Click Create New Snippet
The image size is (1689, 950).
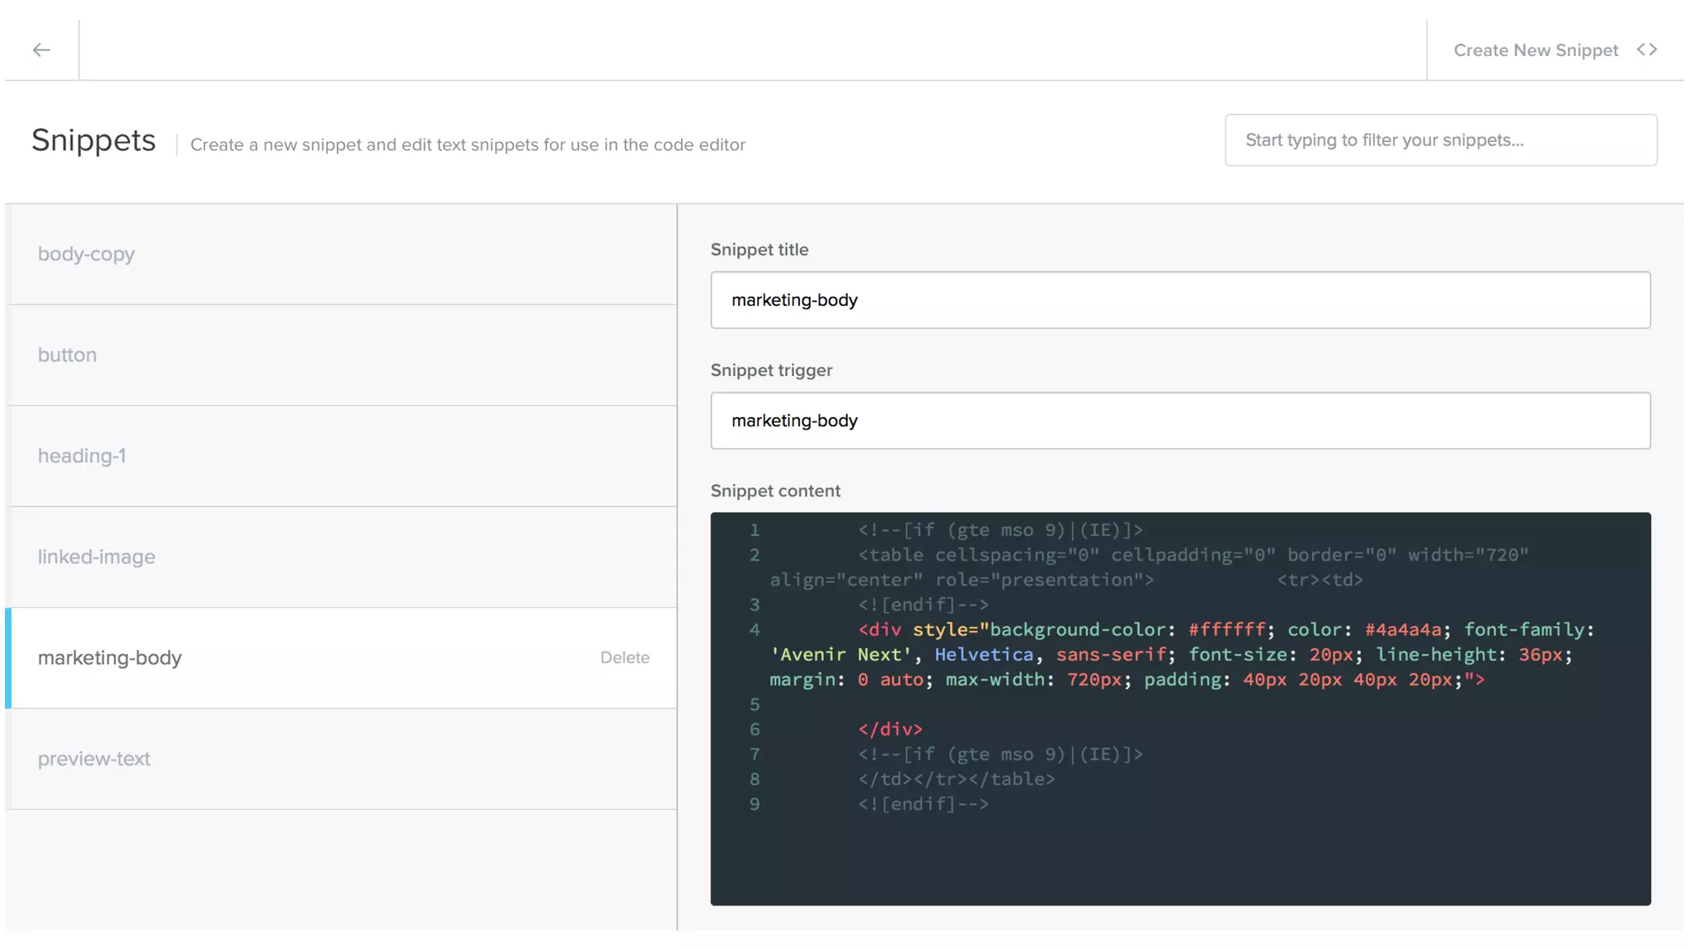pos(1535,50)
